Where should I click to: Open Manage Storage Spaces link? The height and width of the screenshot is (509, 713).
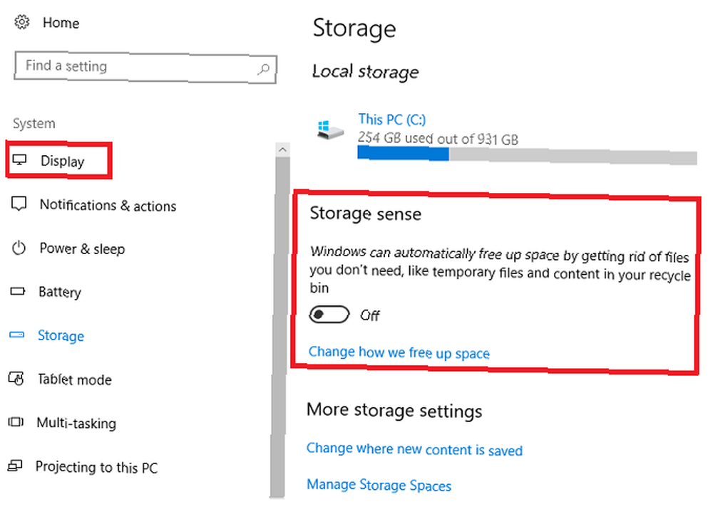pyautogui.click(x=379, y=485)
